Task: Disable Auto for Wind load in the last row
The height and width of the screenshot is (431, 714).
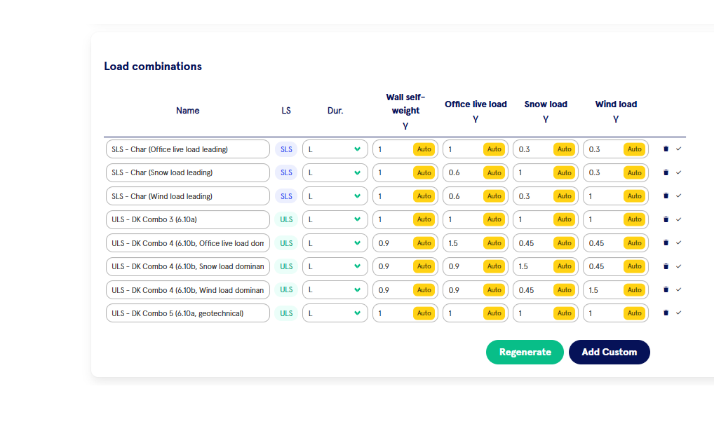Action: (634, 313)
